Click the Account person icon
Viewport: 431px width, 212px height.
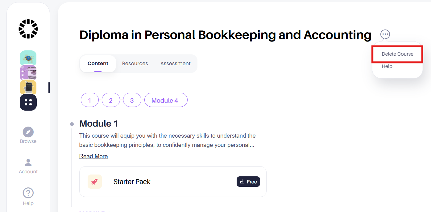tap(28, 162)
